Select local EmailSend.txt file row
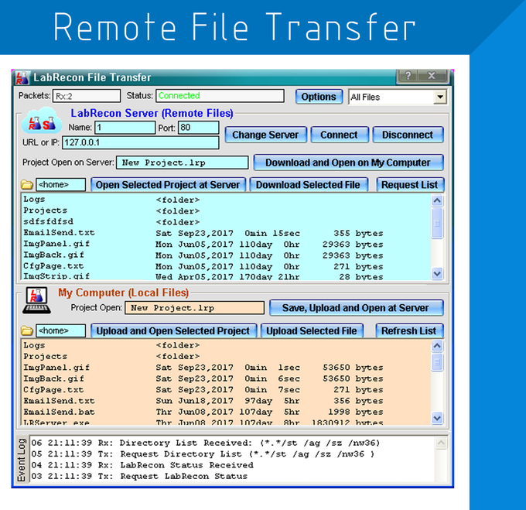Screen dimensions: 526x510 (x=226, y=401)
